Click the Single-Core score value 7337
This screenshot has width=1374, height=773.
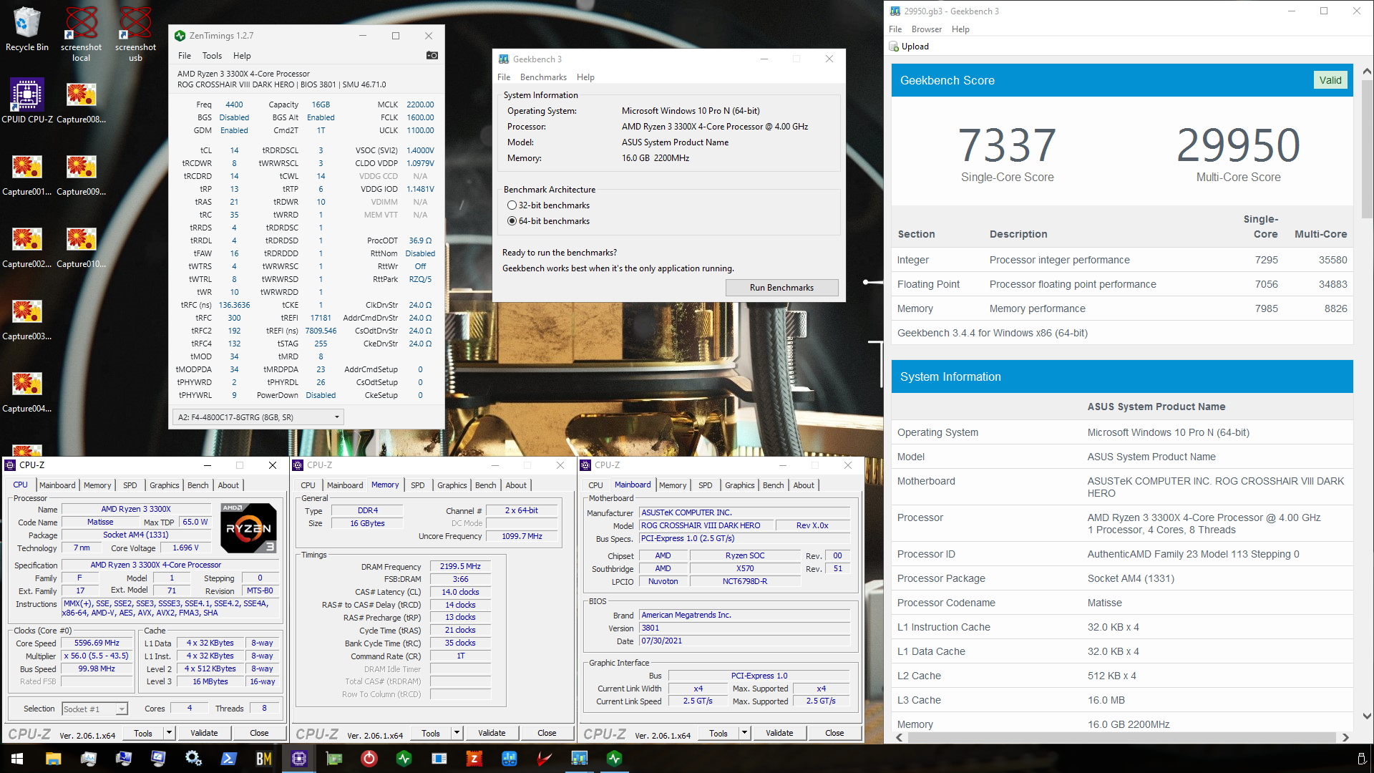(x=1007, y=145)
